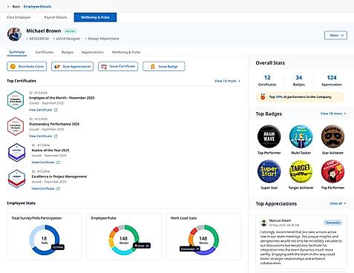Switch to the Core Employee tab
354x273 pixels.
tap(19, 17)
